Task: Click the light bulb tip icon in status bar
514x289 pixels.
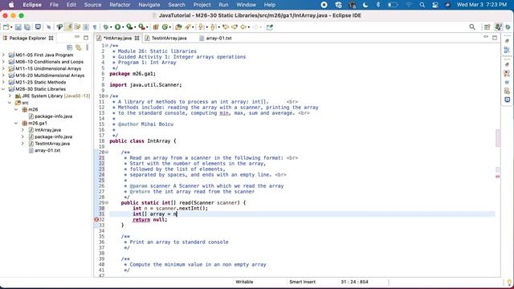Action: point(509,282)
